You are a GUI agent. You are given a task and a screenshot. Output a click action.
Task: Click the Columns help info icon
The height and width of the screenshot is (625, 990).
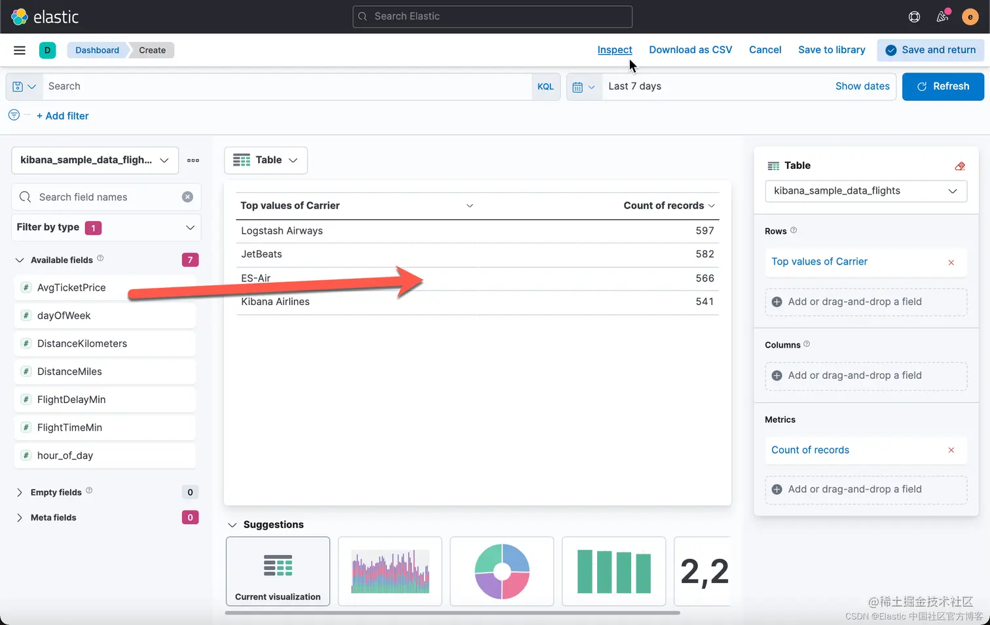[x=807, y=344]
